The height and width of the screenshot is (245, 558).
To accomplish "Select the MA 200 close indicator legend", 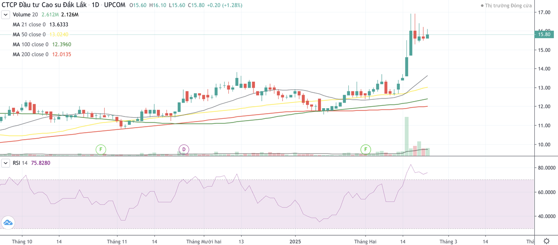I will tap(30, 55).
